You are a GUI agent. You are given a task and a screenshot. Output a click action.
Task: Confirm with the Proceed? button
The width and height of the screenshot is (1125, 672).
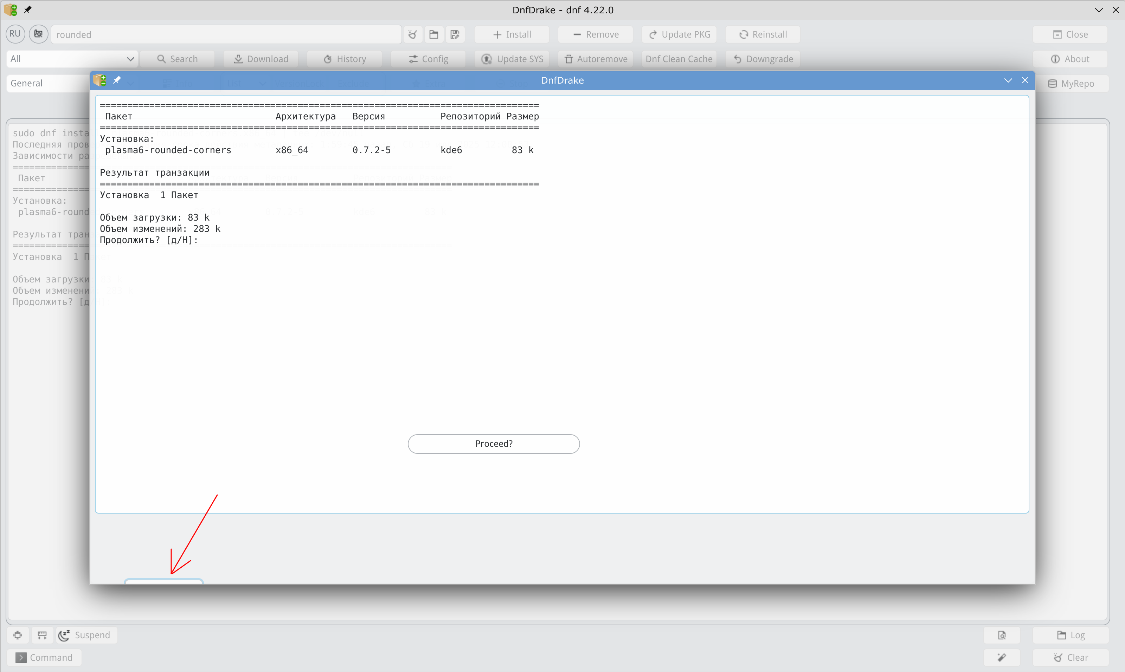(494, 444)
